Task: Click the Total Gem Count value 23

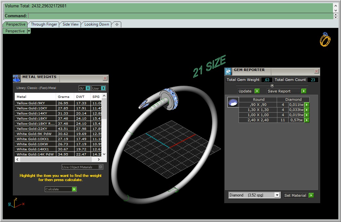Action: pos(313,80)
